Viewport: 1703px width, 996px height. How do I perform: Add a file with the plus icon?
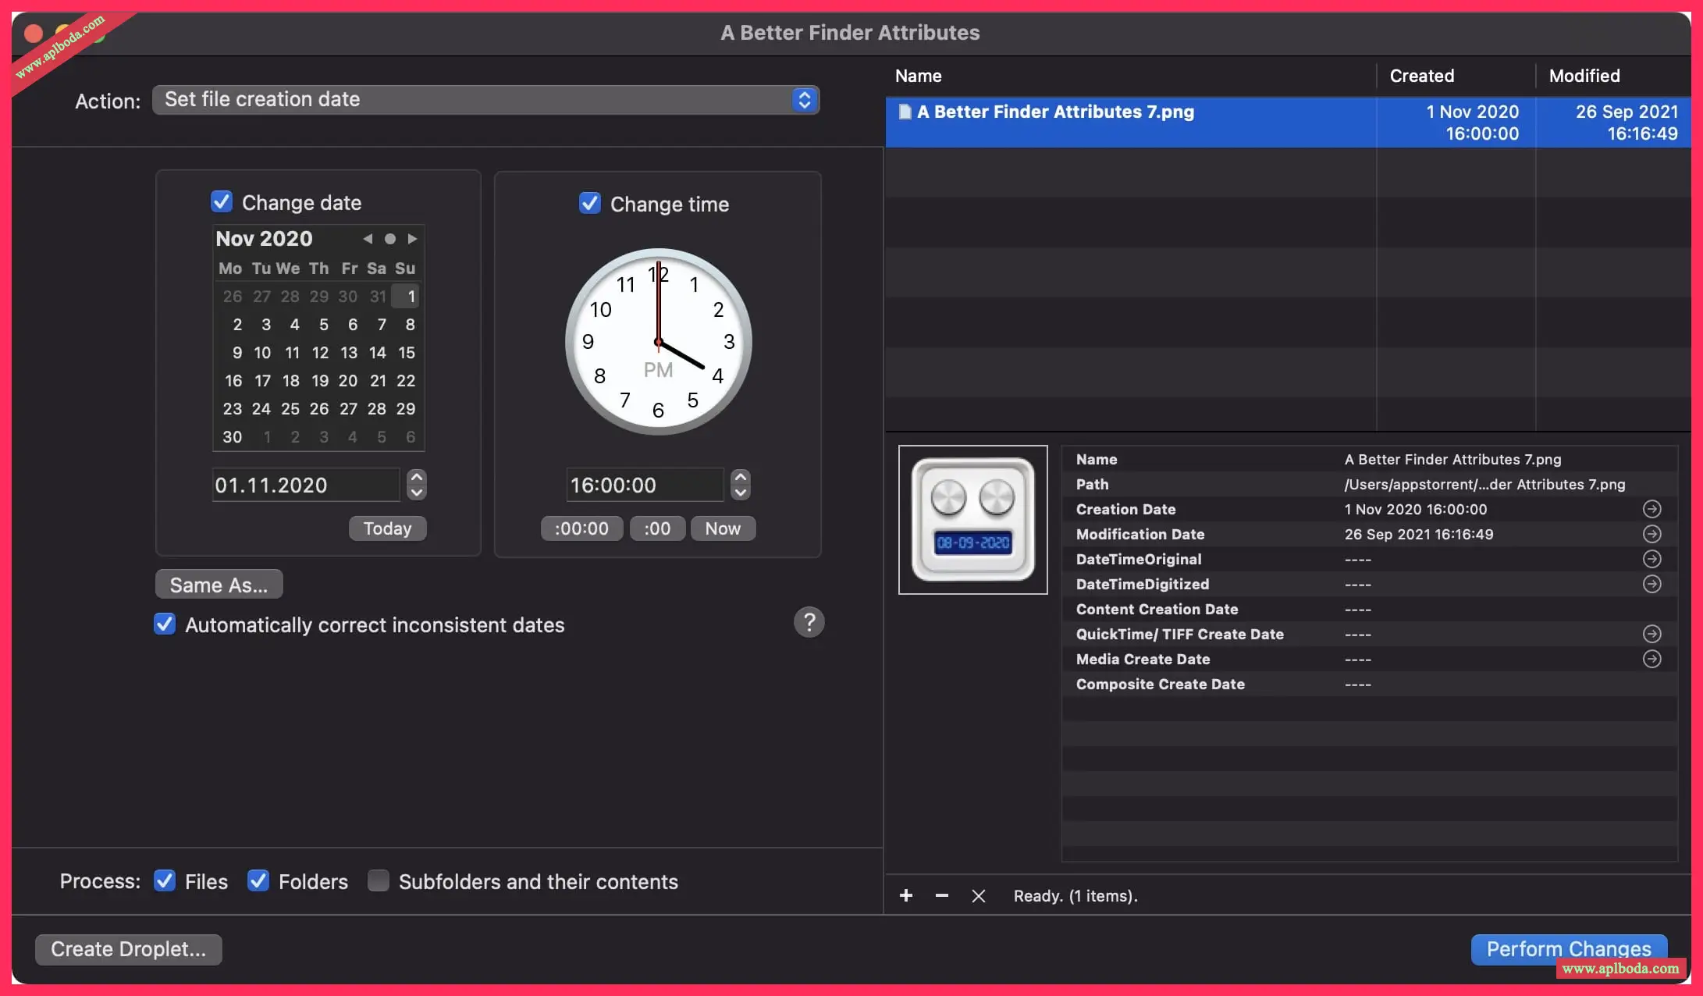pos(906,895)
